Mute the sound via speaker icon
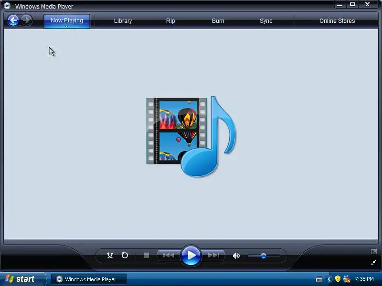Screen dimensions: 382x286 pyautogui.click(x=236, y=255)
